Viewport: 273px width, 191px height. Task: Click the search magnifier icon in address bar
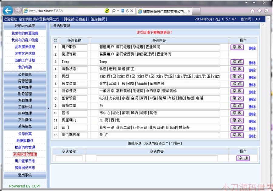113,11
